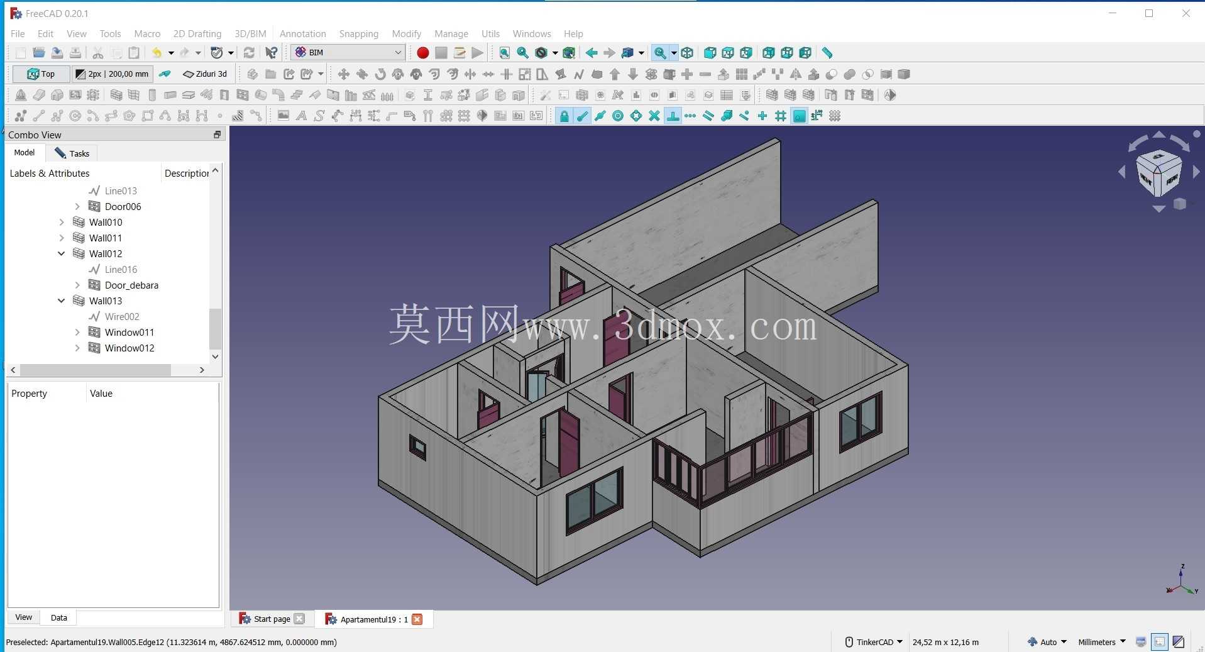Toggle the Snap Lock button
Image resolution: width=1205 pixels, height=652 pixels.
[x=564, y=116]
